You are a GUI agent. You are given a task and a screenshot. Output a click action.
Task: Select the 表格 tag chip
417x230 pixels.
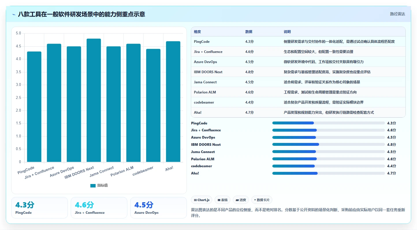coord(222,200)
